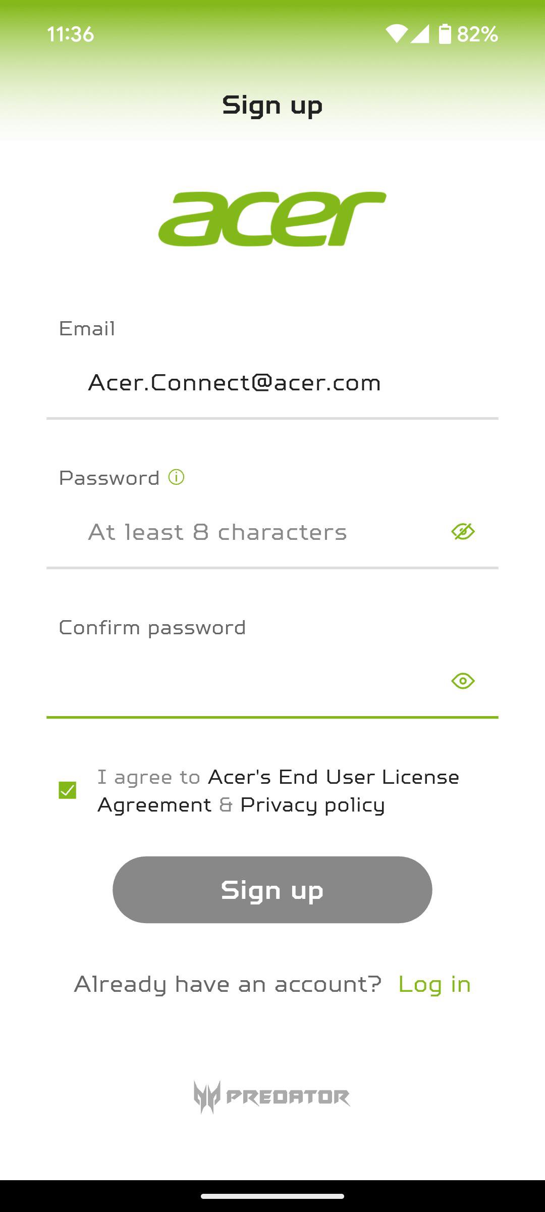Screen dimensions: 545x1212
Task: Open the Privacy policy link
Action: (x=312, y=805)
